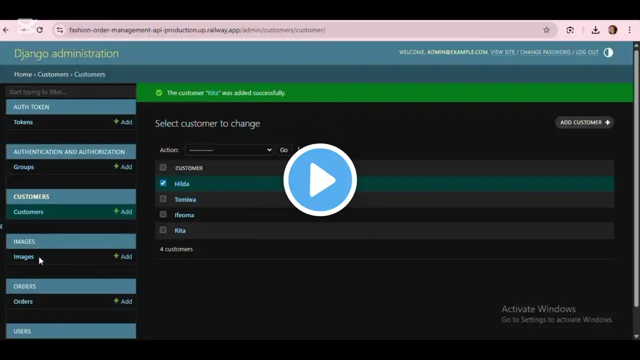The height and width of the screenshot is (360, 640).
Task: Open Tokens in the sidebar
Action: coord(23,122)
